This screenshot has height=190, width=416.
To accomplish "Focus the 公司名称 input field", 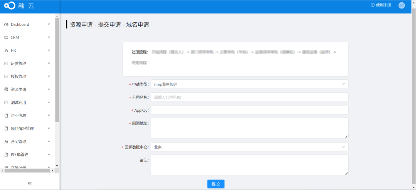I will click(x=249, y=97).
